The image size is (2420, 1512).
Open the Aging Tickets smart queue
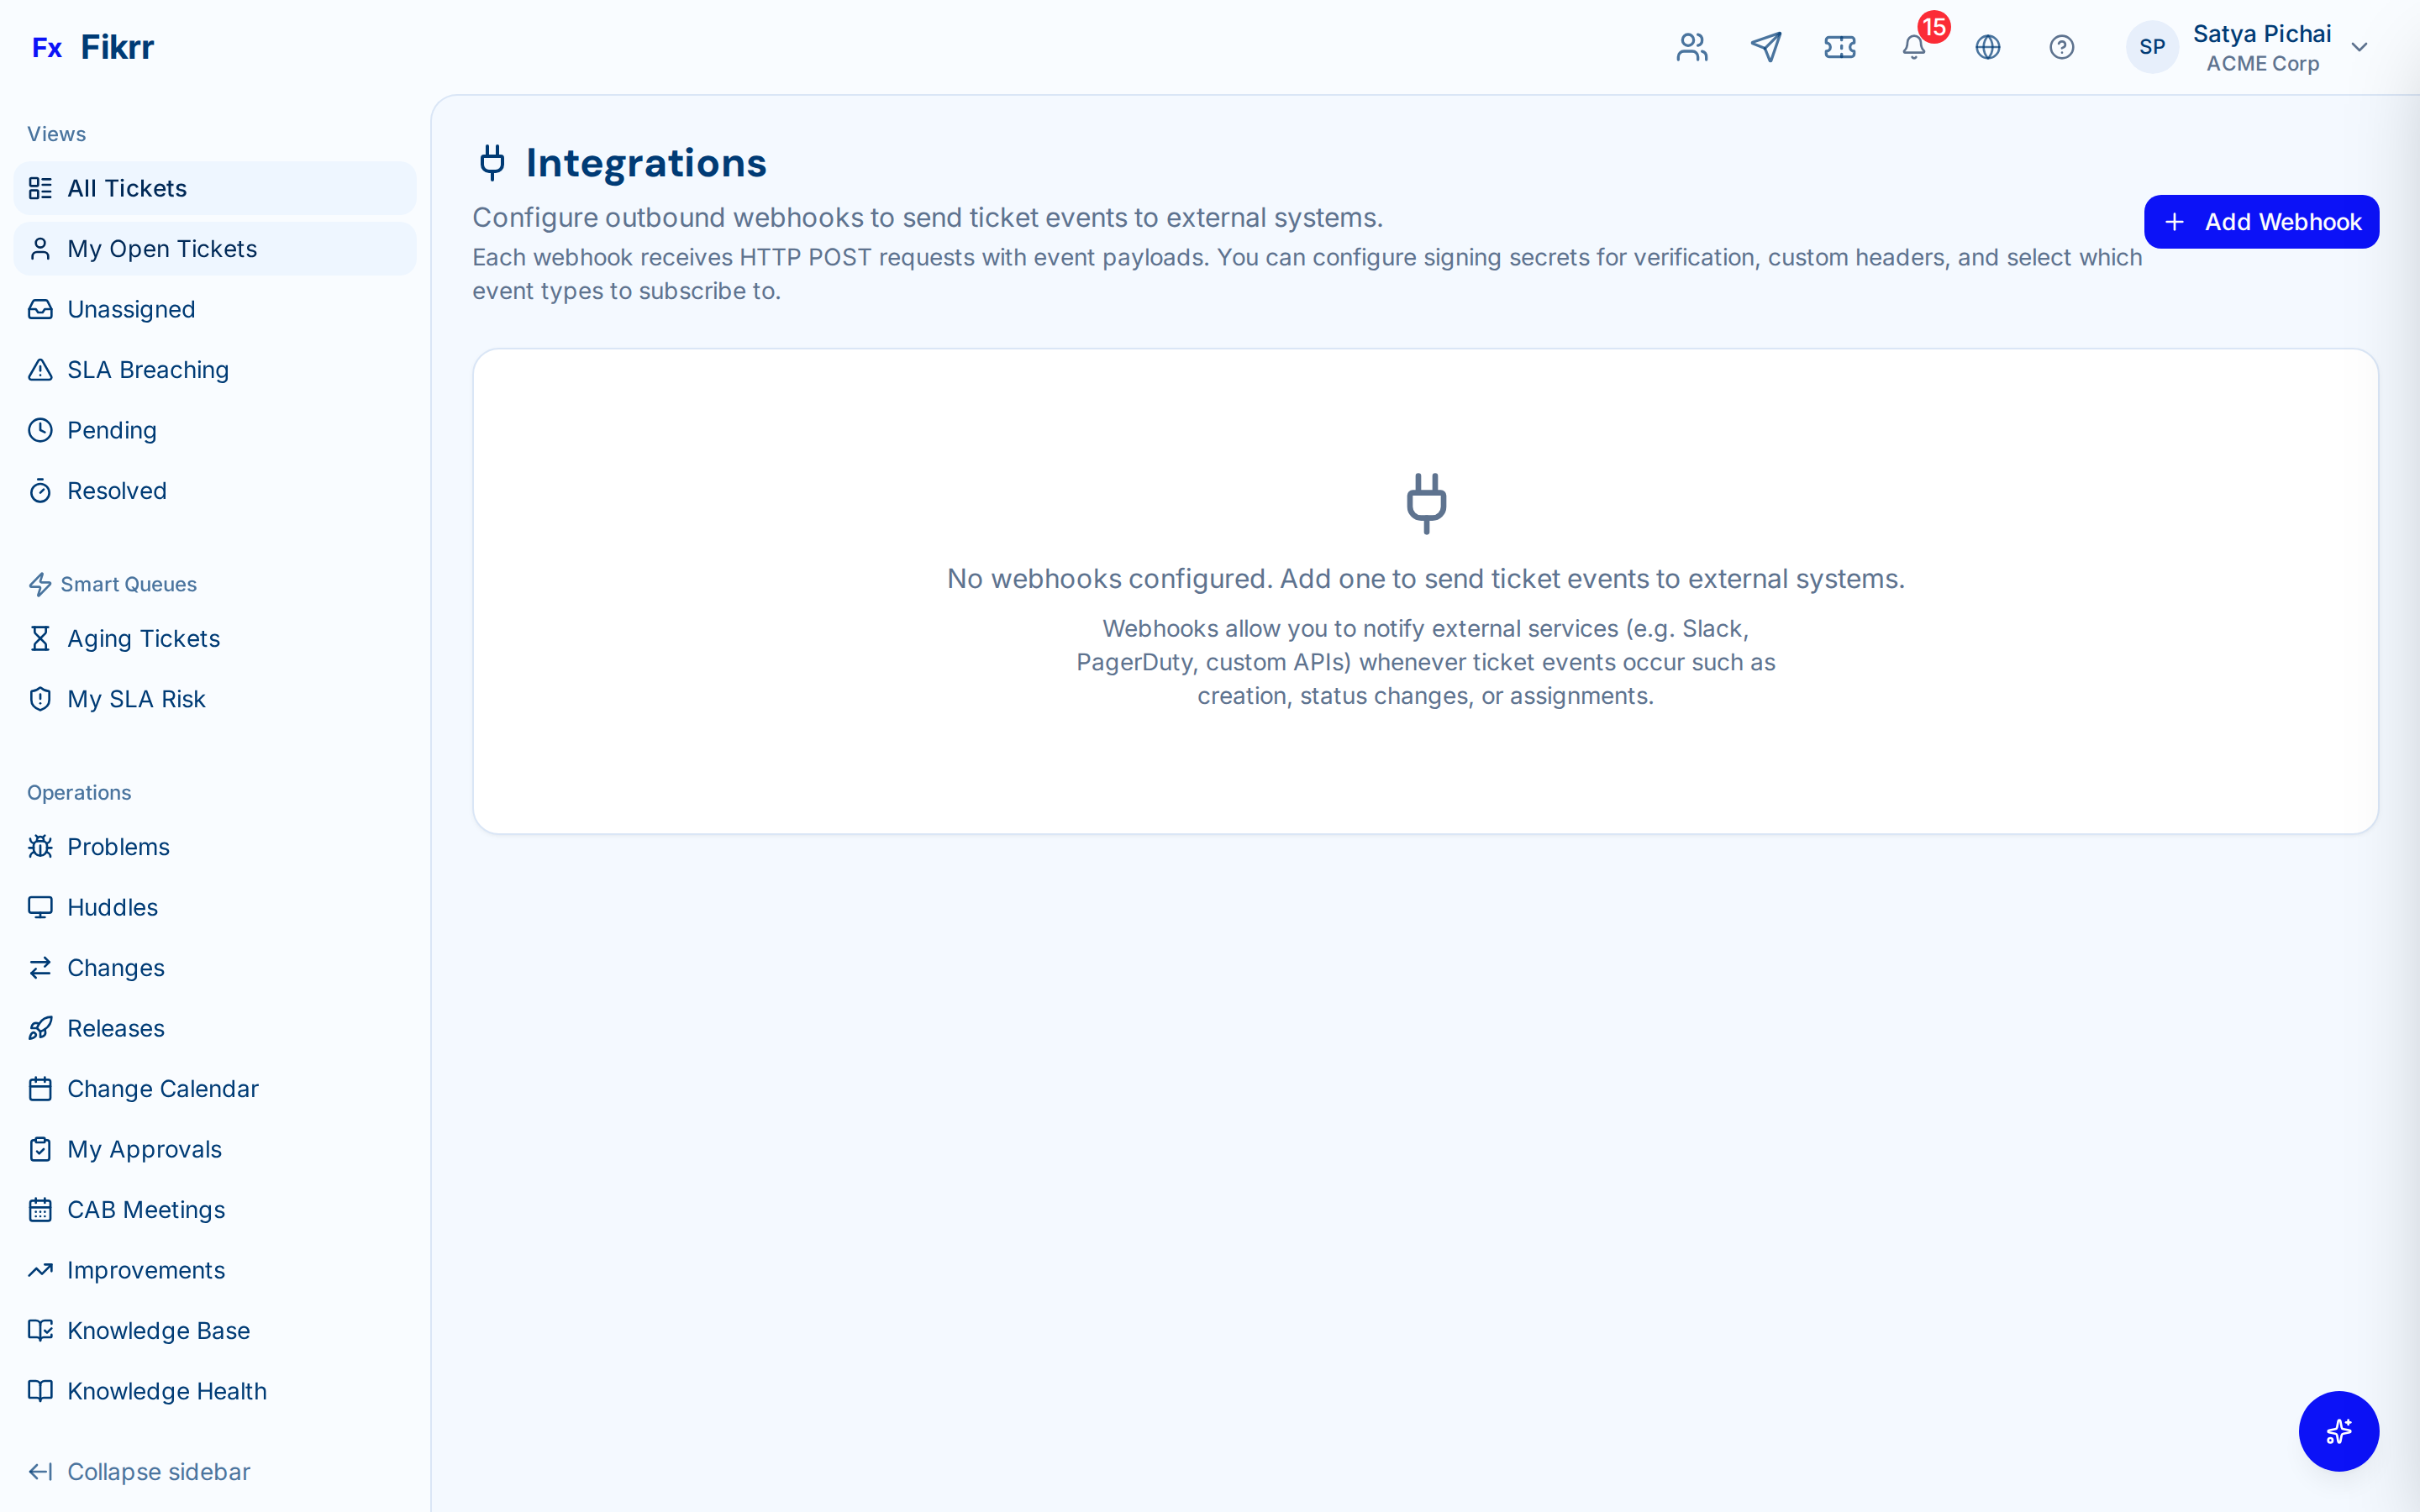[x=143, y=638]
